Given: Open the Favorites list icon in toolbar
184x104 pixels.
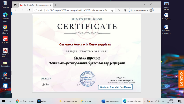Looking at the screenshot, I should pyautogui.click(x=119, y=10).
